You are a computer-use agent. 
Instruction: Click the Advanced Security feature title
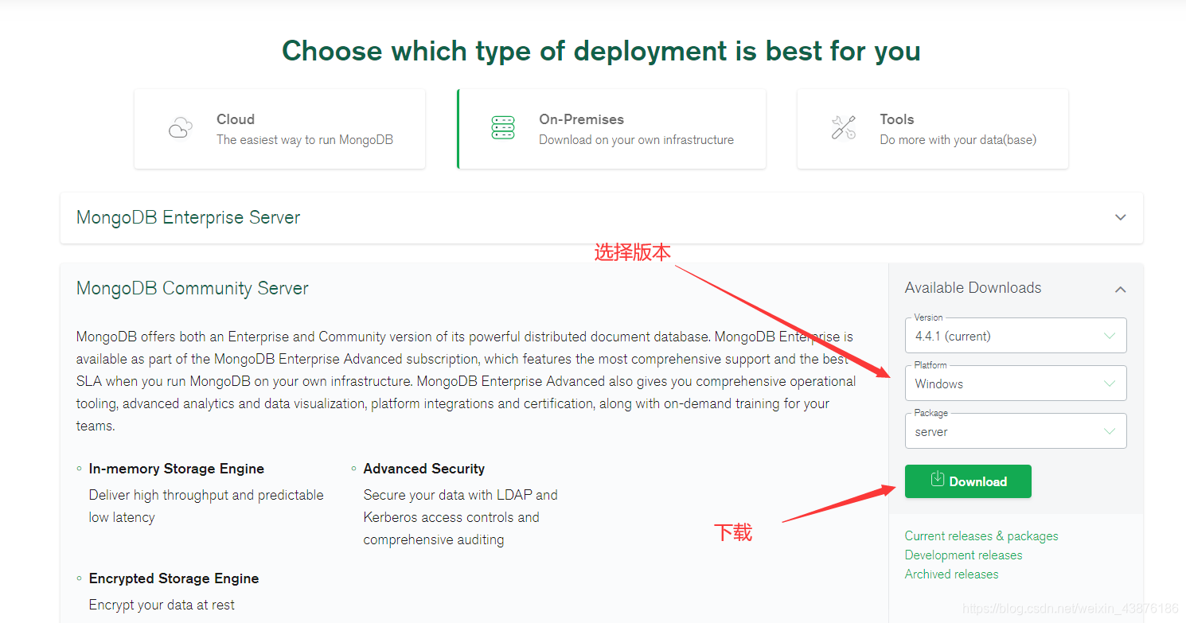(x=424, y=469)
